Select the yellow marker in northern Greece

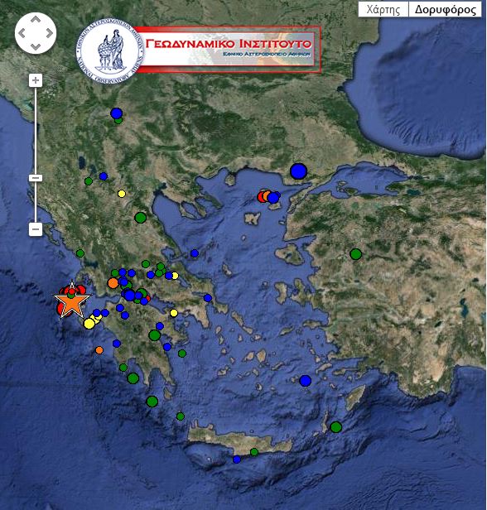coord(122,194)
